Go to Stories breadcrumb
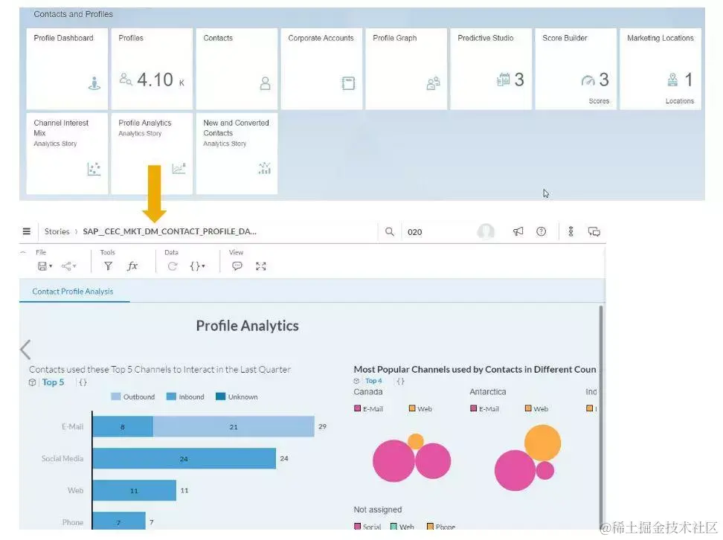Image resolution: width=723 pixels, height=540 pixels. coord(57,231)
